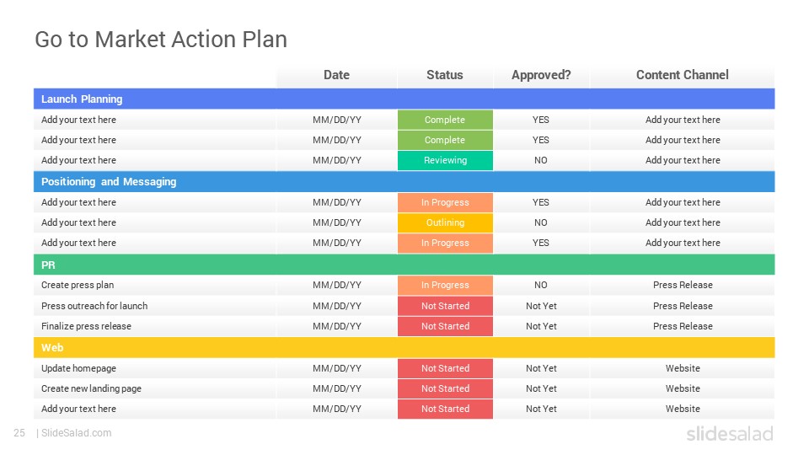Click the Approved? column header
Screen dimensions: 809x455
click(x=541, y=75)
